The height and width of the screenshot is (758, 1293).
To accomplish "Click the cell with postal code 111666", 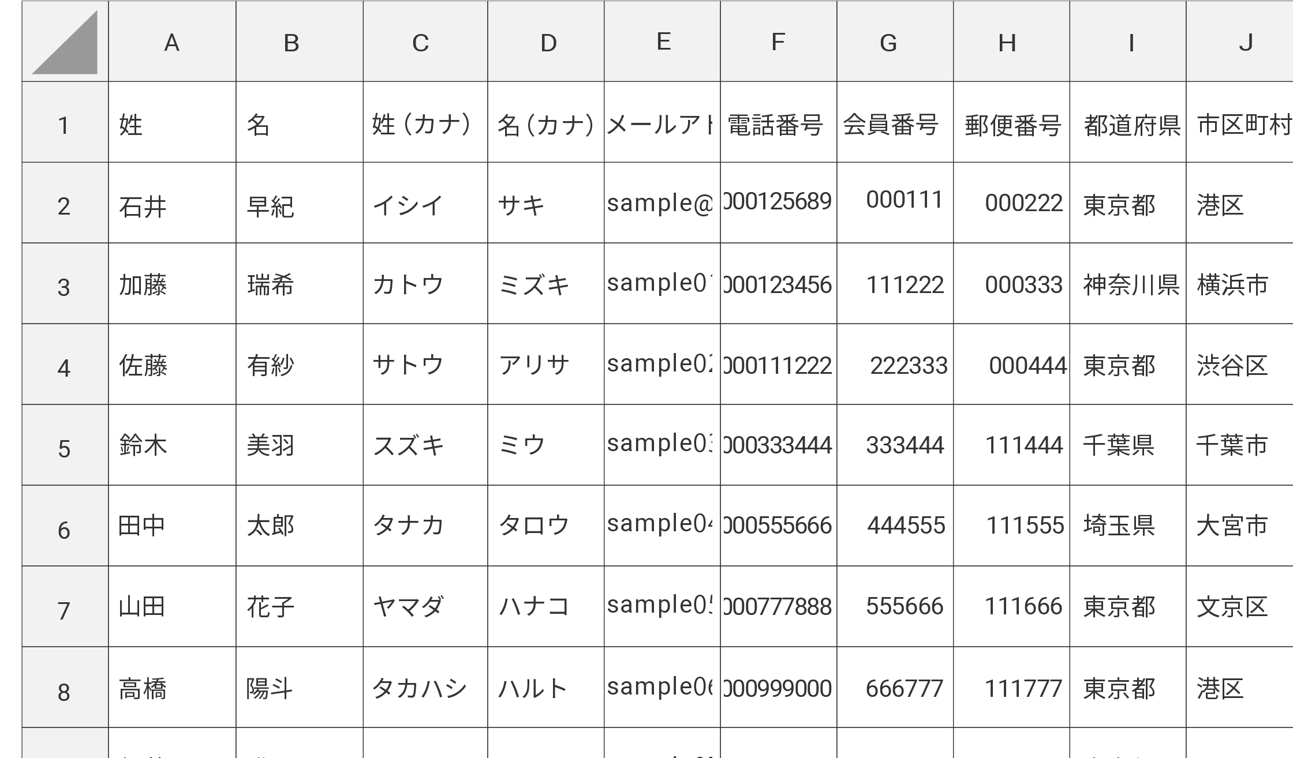I will [1011, 607].
